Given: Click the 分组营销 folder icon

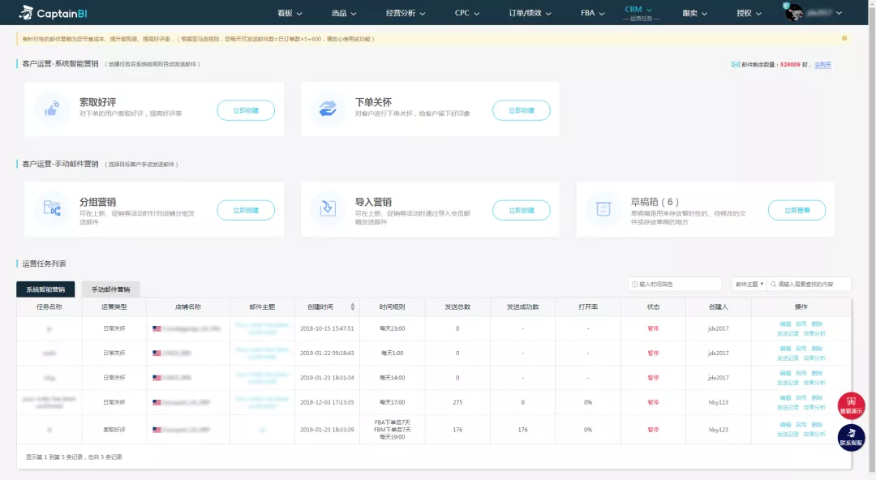Looking at the screenshot, I should [53, 208].
